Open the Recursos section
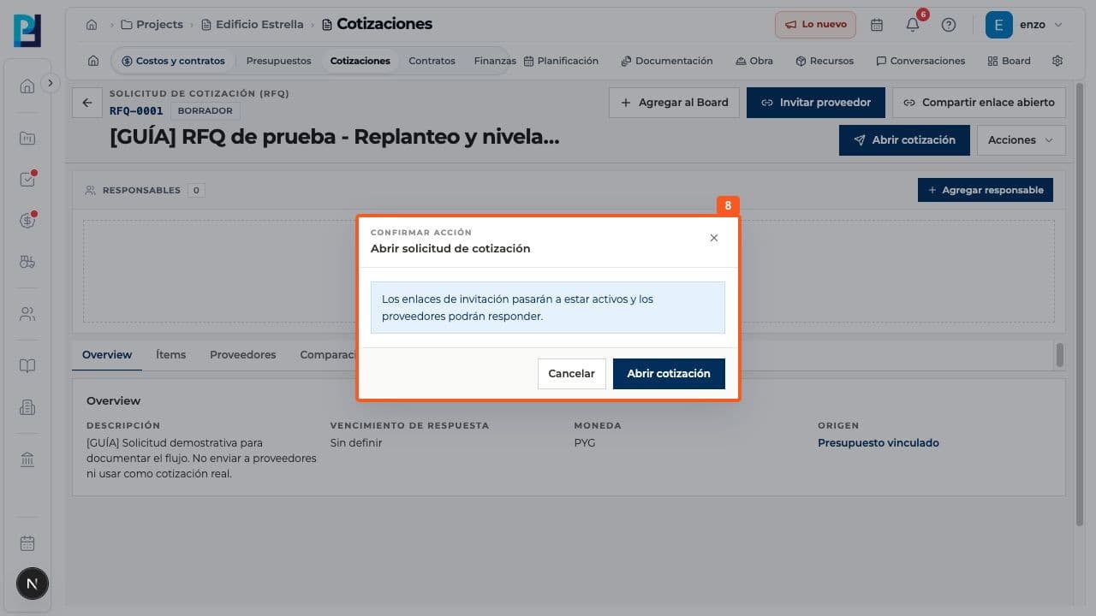 pyautogui.click(x=825, y=61)
